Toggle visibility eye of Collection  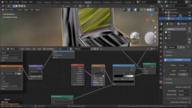tap(189, 13)
